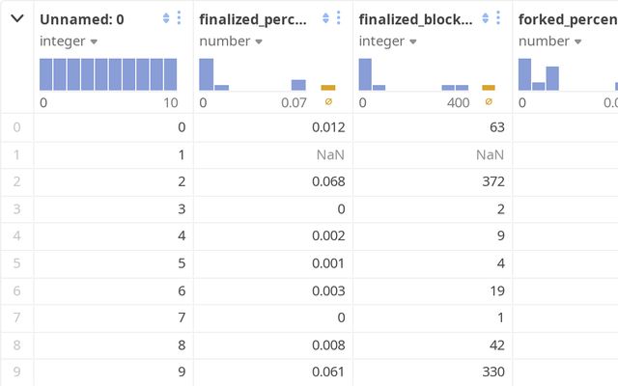This screenshot has width=618, height=386.
Task: Sort the Unnamed: 0 column
Action: 166,18
